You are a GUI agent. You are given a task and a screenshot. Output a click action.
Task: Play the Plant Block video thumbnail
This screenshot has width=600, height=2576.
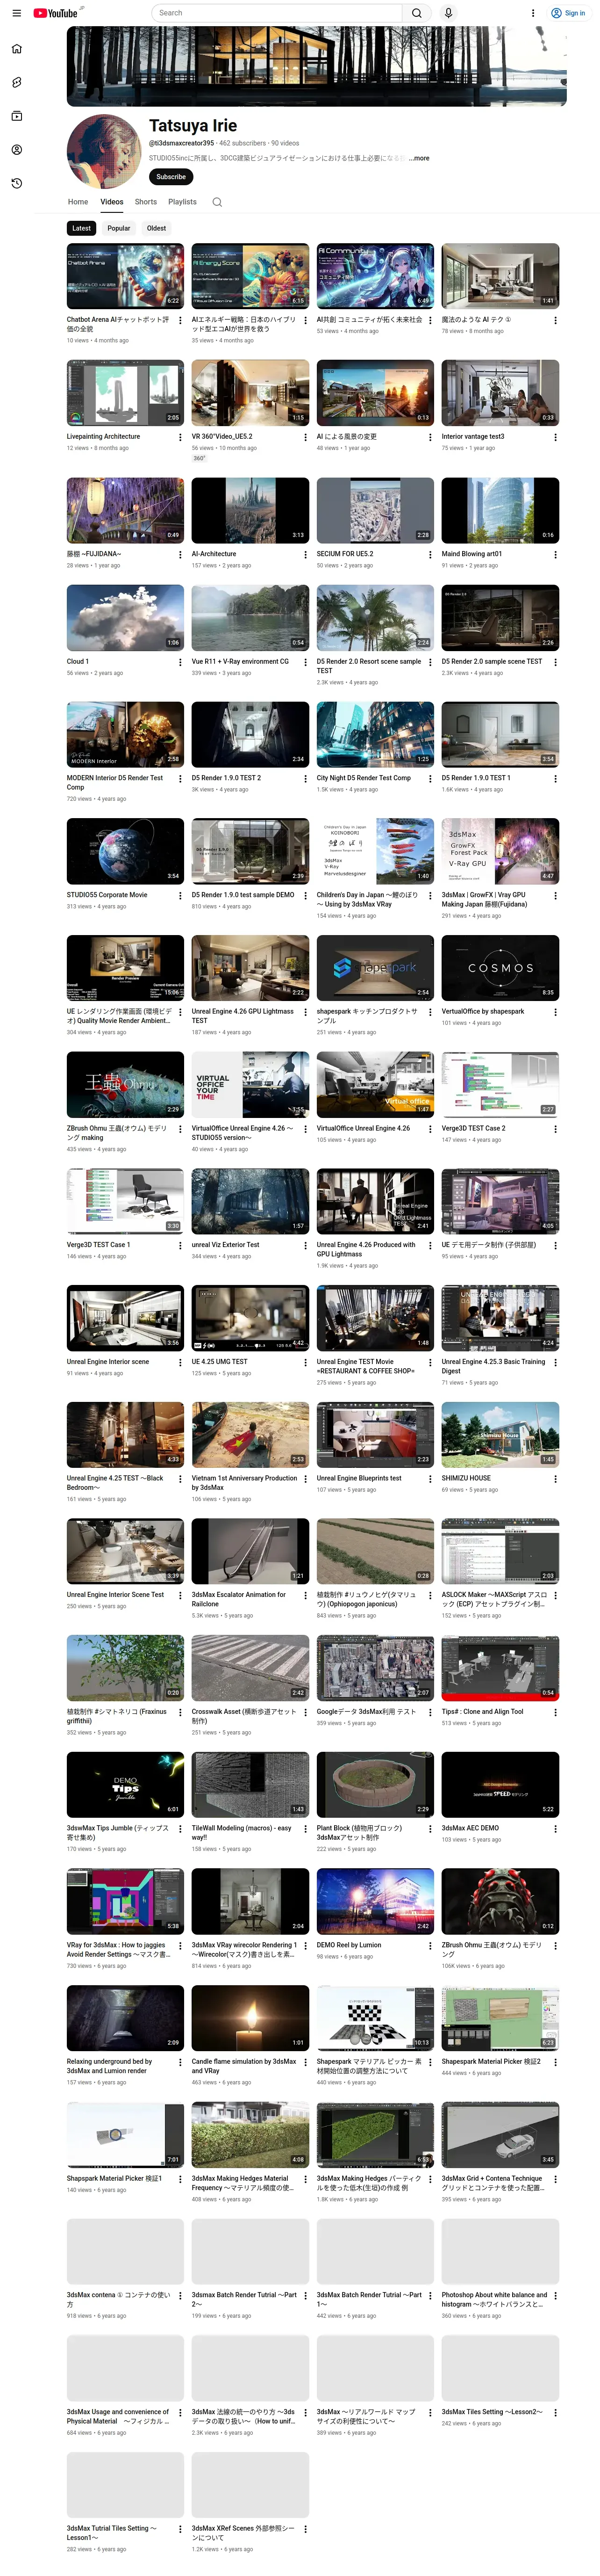pyautogui.click(x=375, y=1784)
